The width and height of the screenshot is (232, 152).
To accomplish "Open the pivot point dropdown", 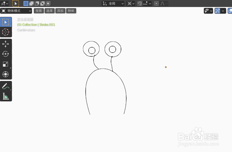I will tap(131, 3).
